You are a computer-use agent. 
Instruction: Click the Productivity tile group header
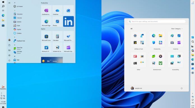pos(44,3)
